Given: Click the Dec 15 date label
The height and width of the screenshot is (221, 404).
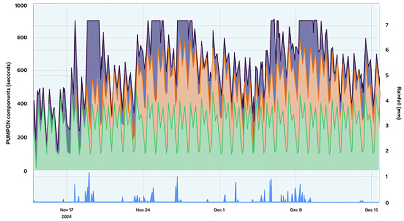Looking at the screenshot, I should pyautogui.click(x=371, y=209).
